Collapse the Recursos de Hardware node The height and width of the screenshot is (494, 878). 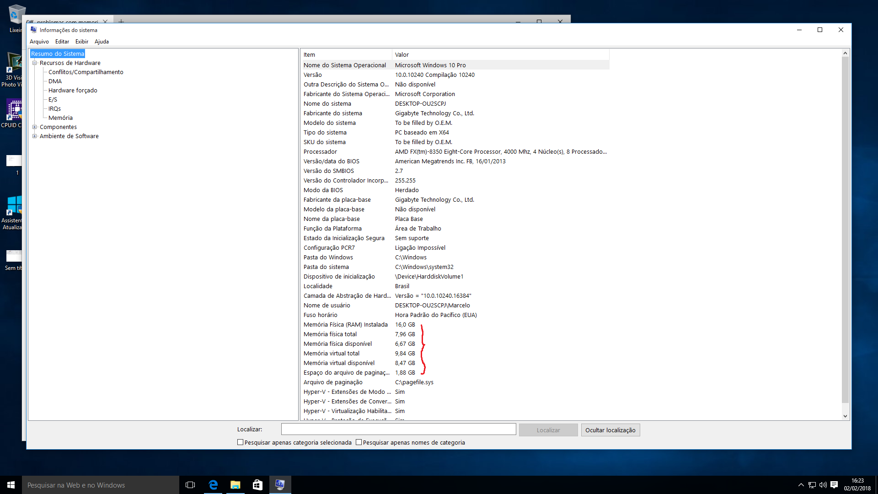click(x=35, y=63)
